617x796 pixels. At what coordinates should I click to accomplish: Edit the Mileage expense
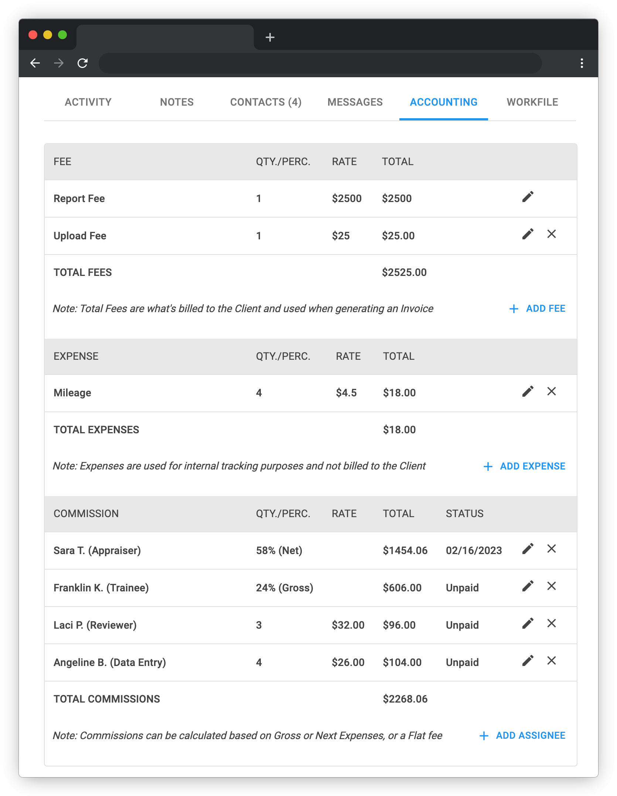[528, 392]
